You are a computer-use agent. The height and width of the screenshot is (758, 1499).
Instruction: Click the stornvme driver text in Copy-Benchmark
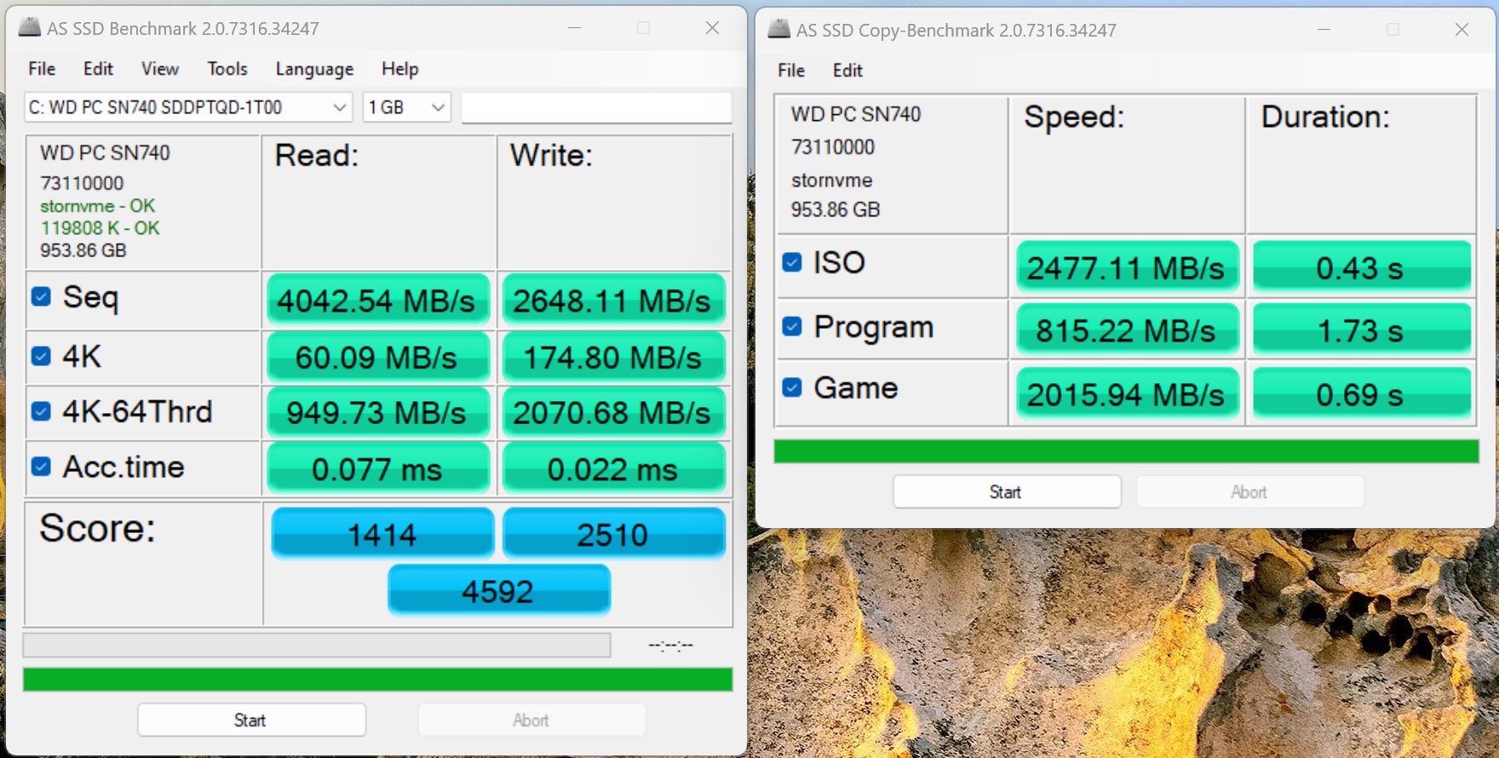tap(831, 181)
